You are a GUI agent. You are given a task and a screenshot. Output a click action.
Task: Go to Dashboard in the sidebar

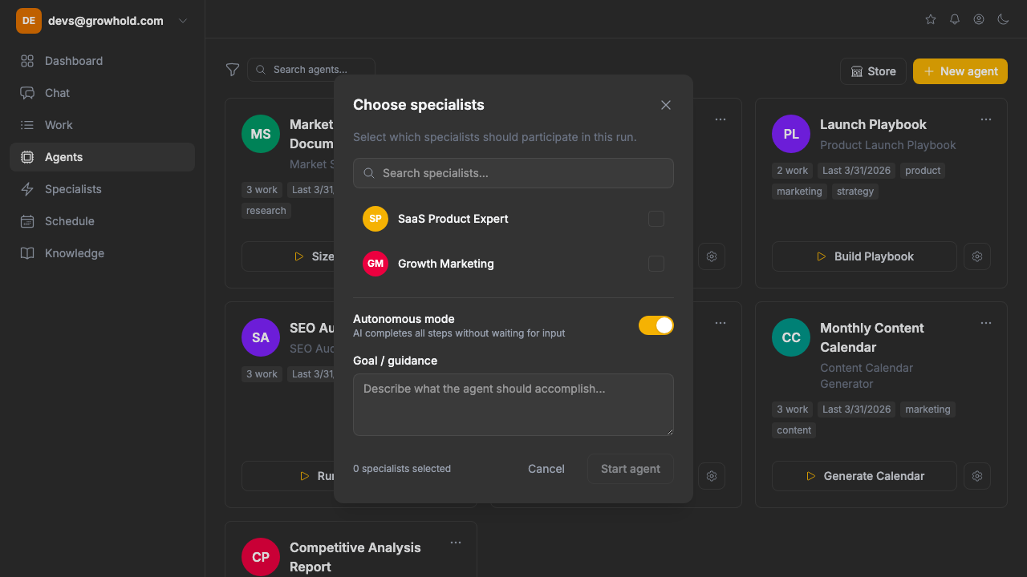tap(74, 61)
